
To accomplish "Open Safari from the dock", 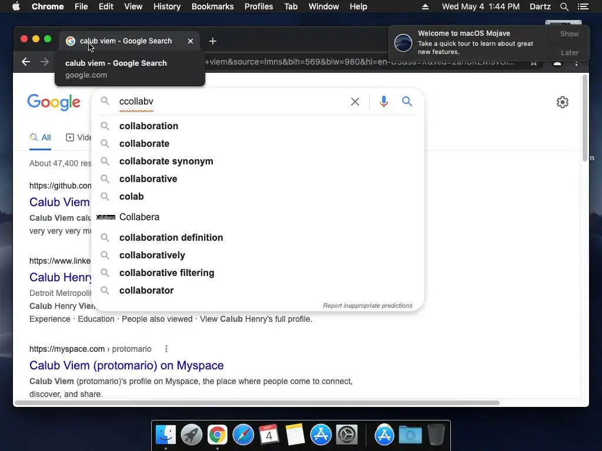I will coord(243,435).
